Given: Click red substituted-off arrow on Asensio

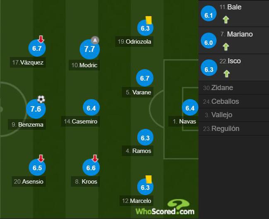Looking at the screenshot, I should click(41, 158).
